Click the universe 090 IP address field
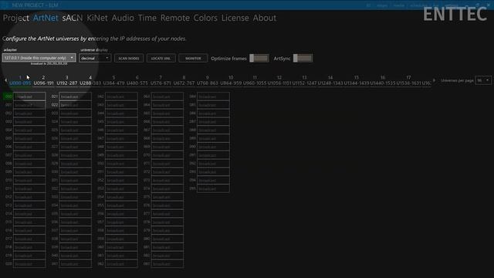 tap(213, 147)
